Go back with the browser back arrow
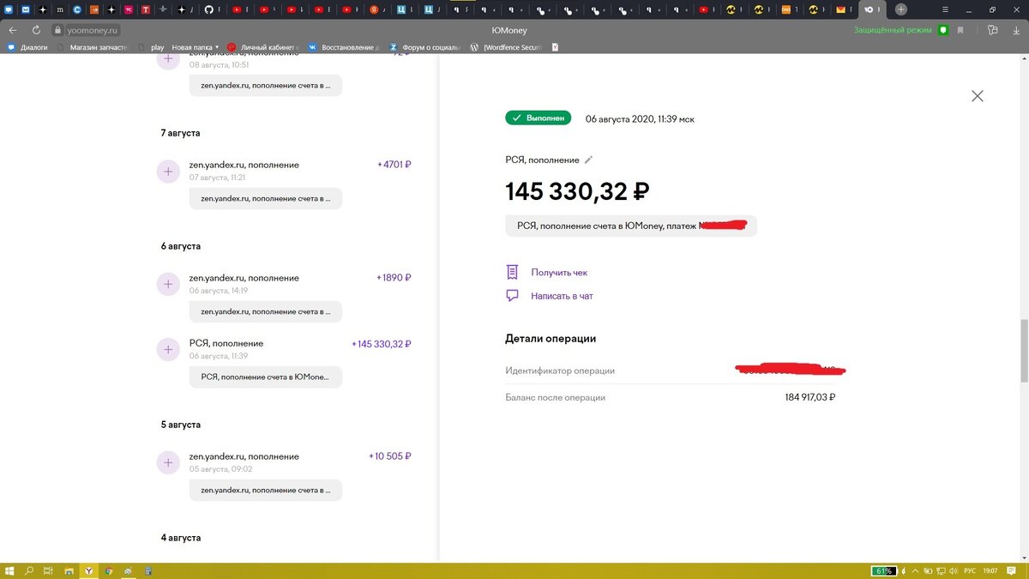1029x579 pixels. 12,29
